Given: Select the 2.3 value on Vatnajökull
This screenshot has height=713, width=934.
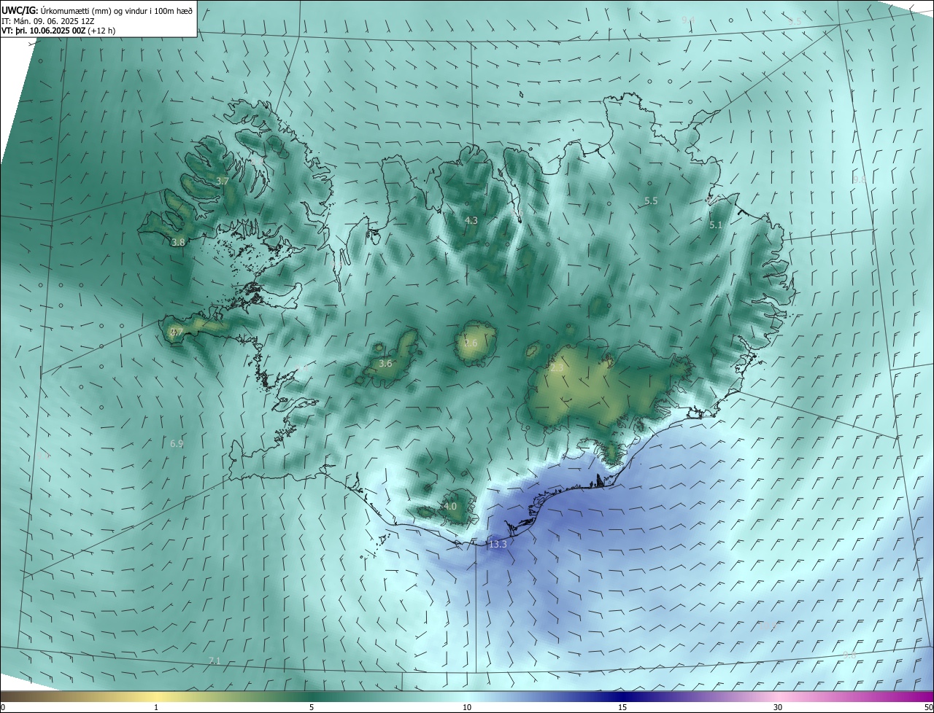Looking at the screenshot, I should (557, 368).
